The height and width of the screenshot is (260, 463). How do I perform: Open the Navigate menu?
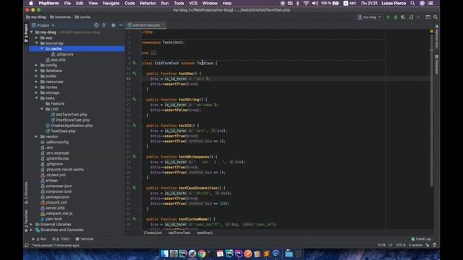(x=111, y=3)
